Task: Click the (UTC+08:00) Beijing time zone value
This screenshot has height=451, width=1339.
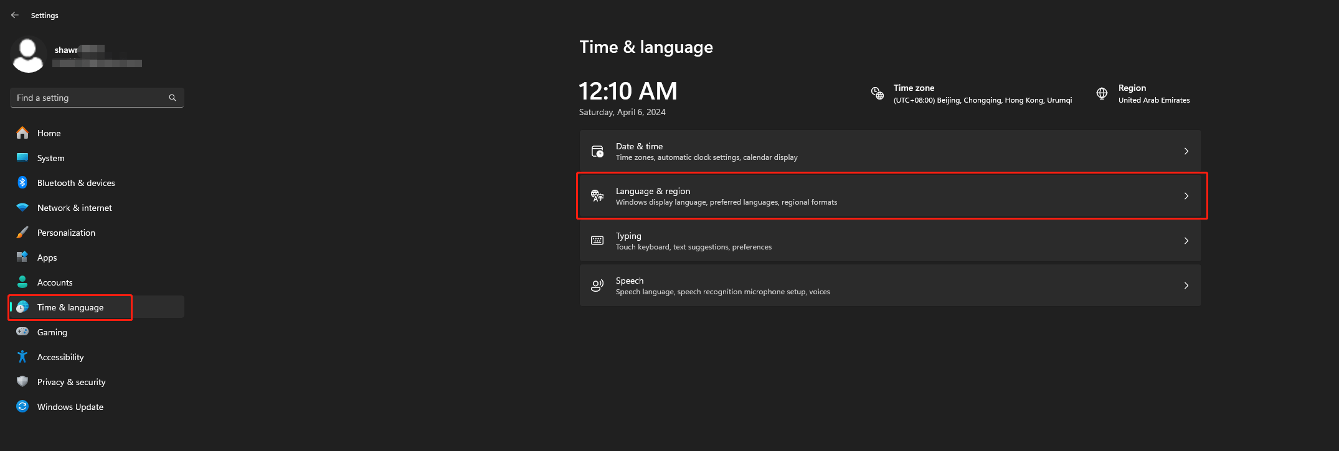Action: [x=983, y=100]
